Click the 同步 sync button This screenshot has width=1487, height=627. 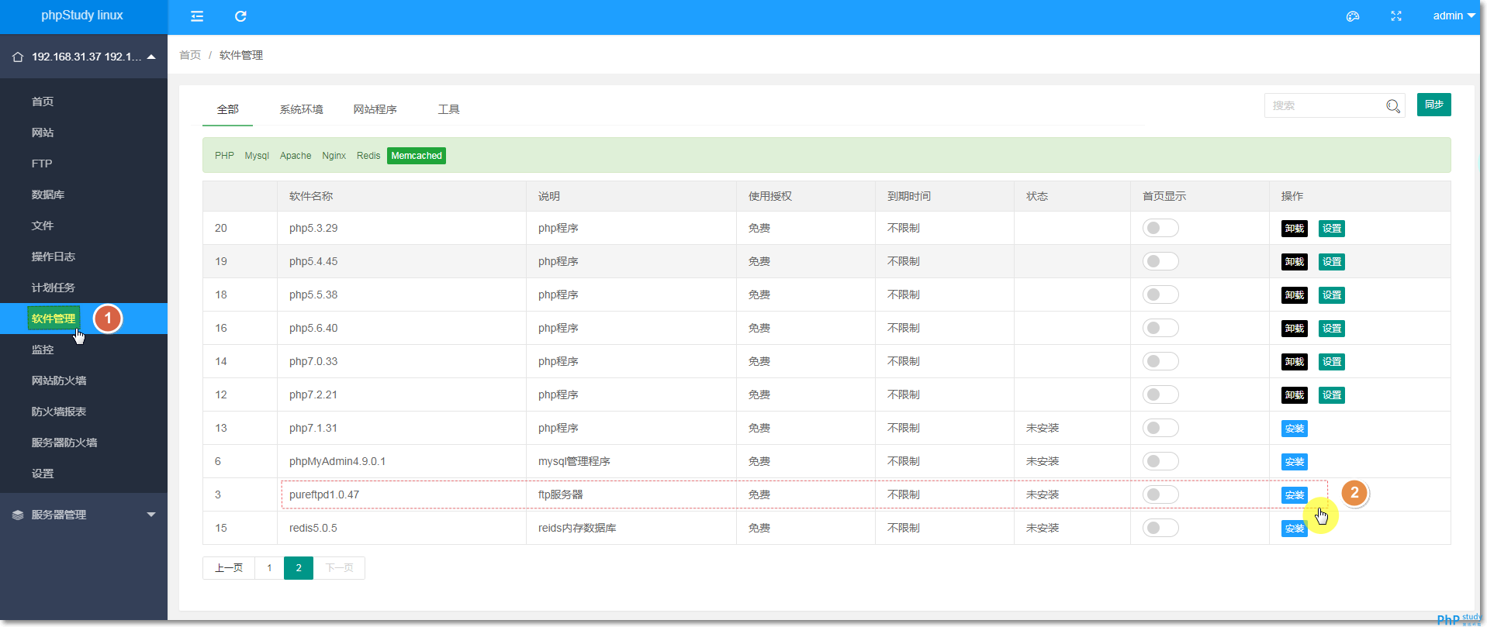point(1433,105)
